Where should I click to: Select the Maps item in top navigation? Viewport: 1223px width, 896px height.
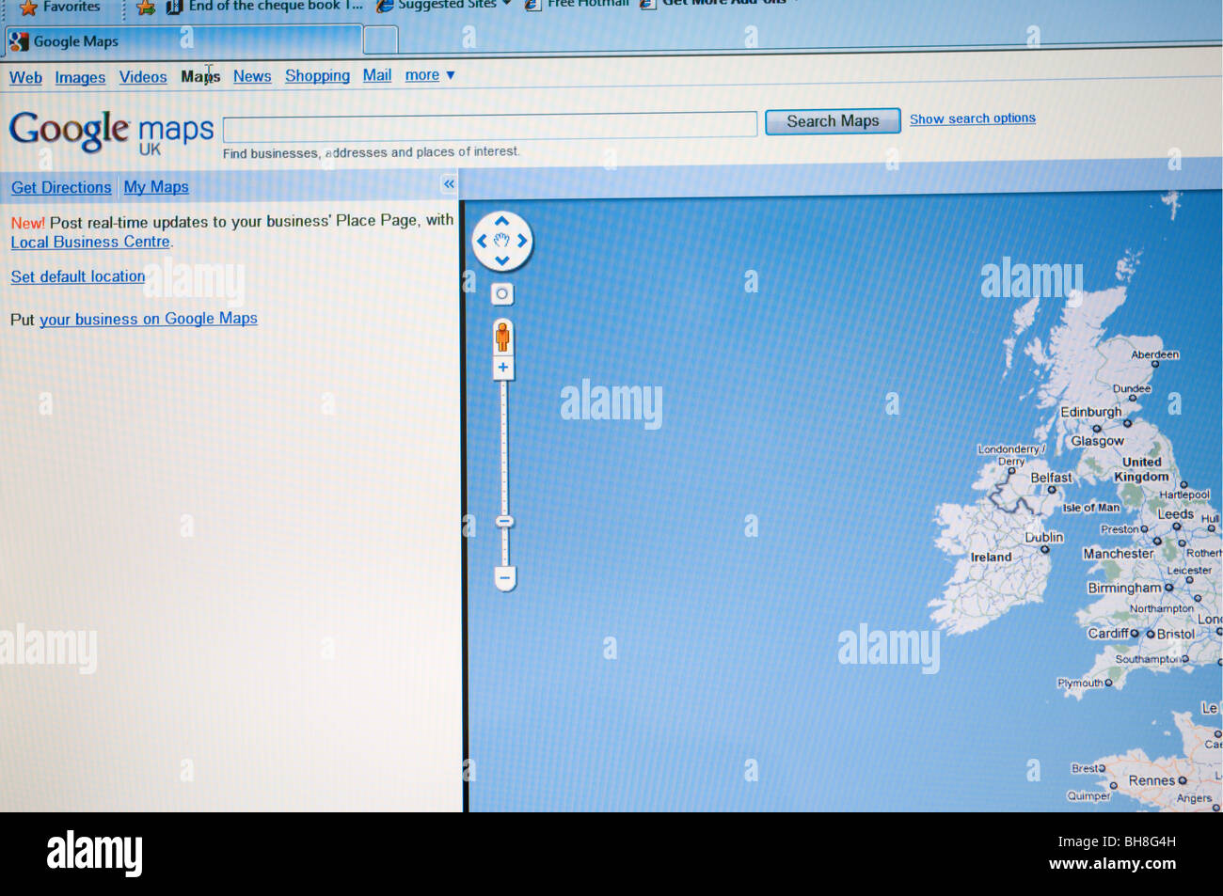point(200,76)
